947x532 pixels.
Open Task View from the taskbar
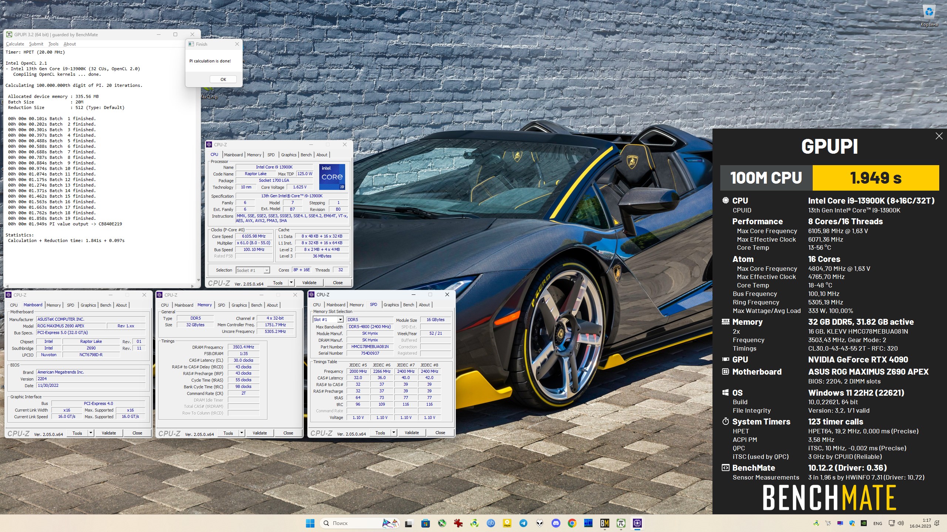point(408,523)
